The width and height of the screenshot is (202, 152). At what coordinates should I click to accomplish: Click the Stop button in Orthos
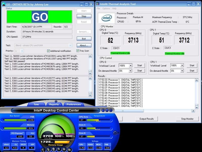[x=84, y=16]
